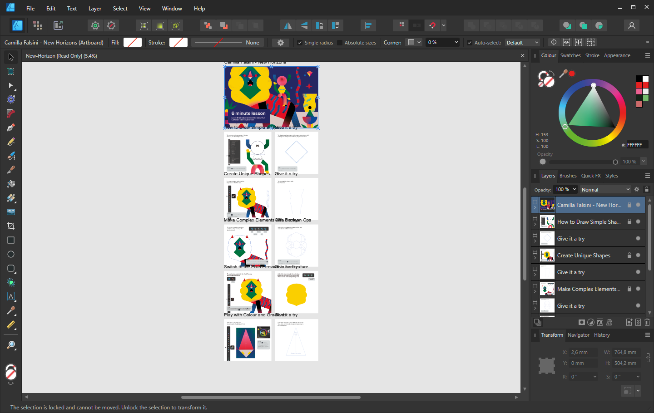Expand the Camilla Falsini - New Horizons layer
Image resolution: width=654 pixels, height=413 pixels.
(535, 208)
